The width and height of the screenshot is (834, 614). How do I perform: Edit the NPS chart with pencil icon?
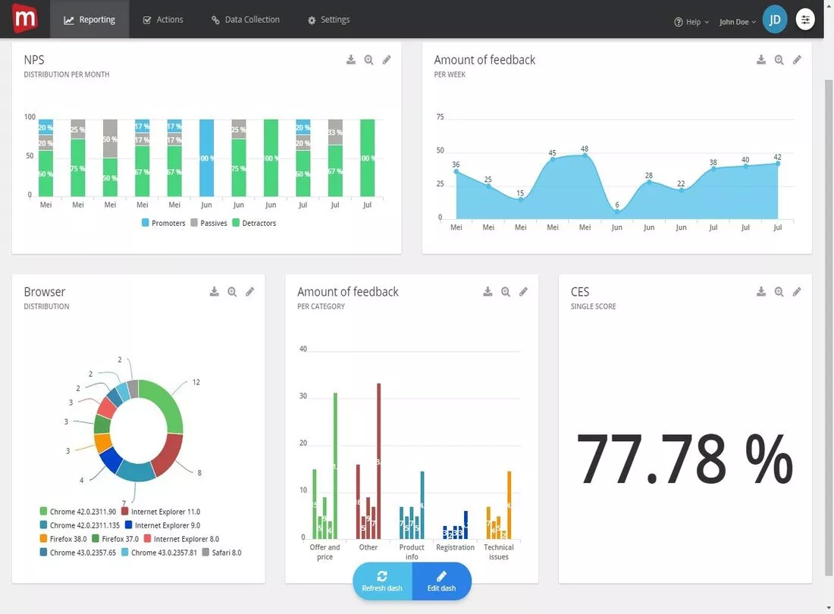[387, 60]
